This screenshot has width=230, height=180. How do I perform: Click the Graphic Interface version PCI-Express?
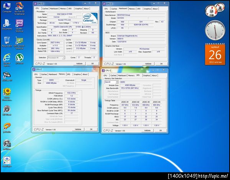145,49
